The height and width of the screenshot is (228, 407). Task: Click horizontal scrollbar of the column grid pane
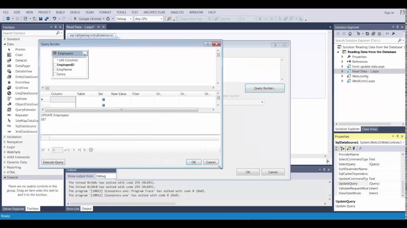[121, 110]
